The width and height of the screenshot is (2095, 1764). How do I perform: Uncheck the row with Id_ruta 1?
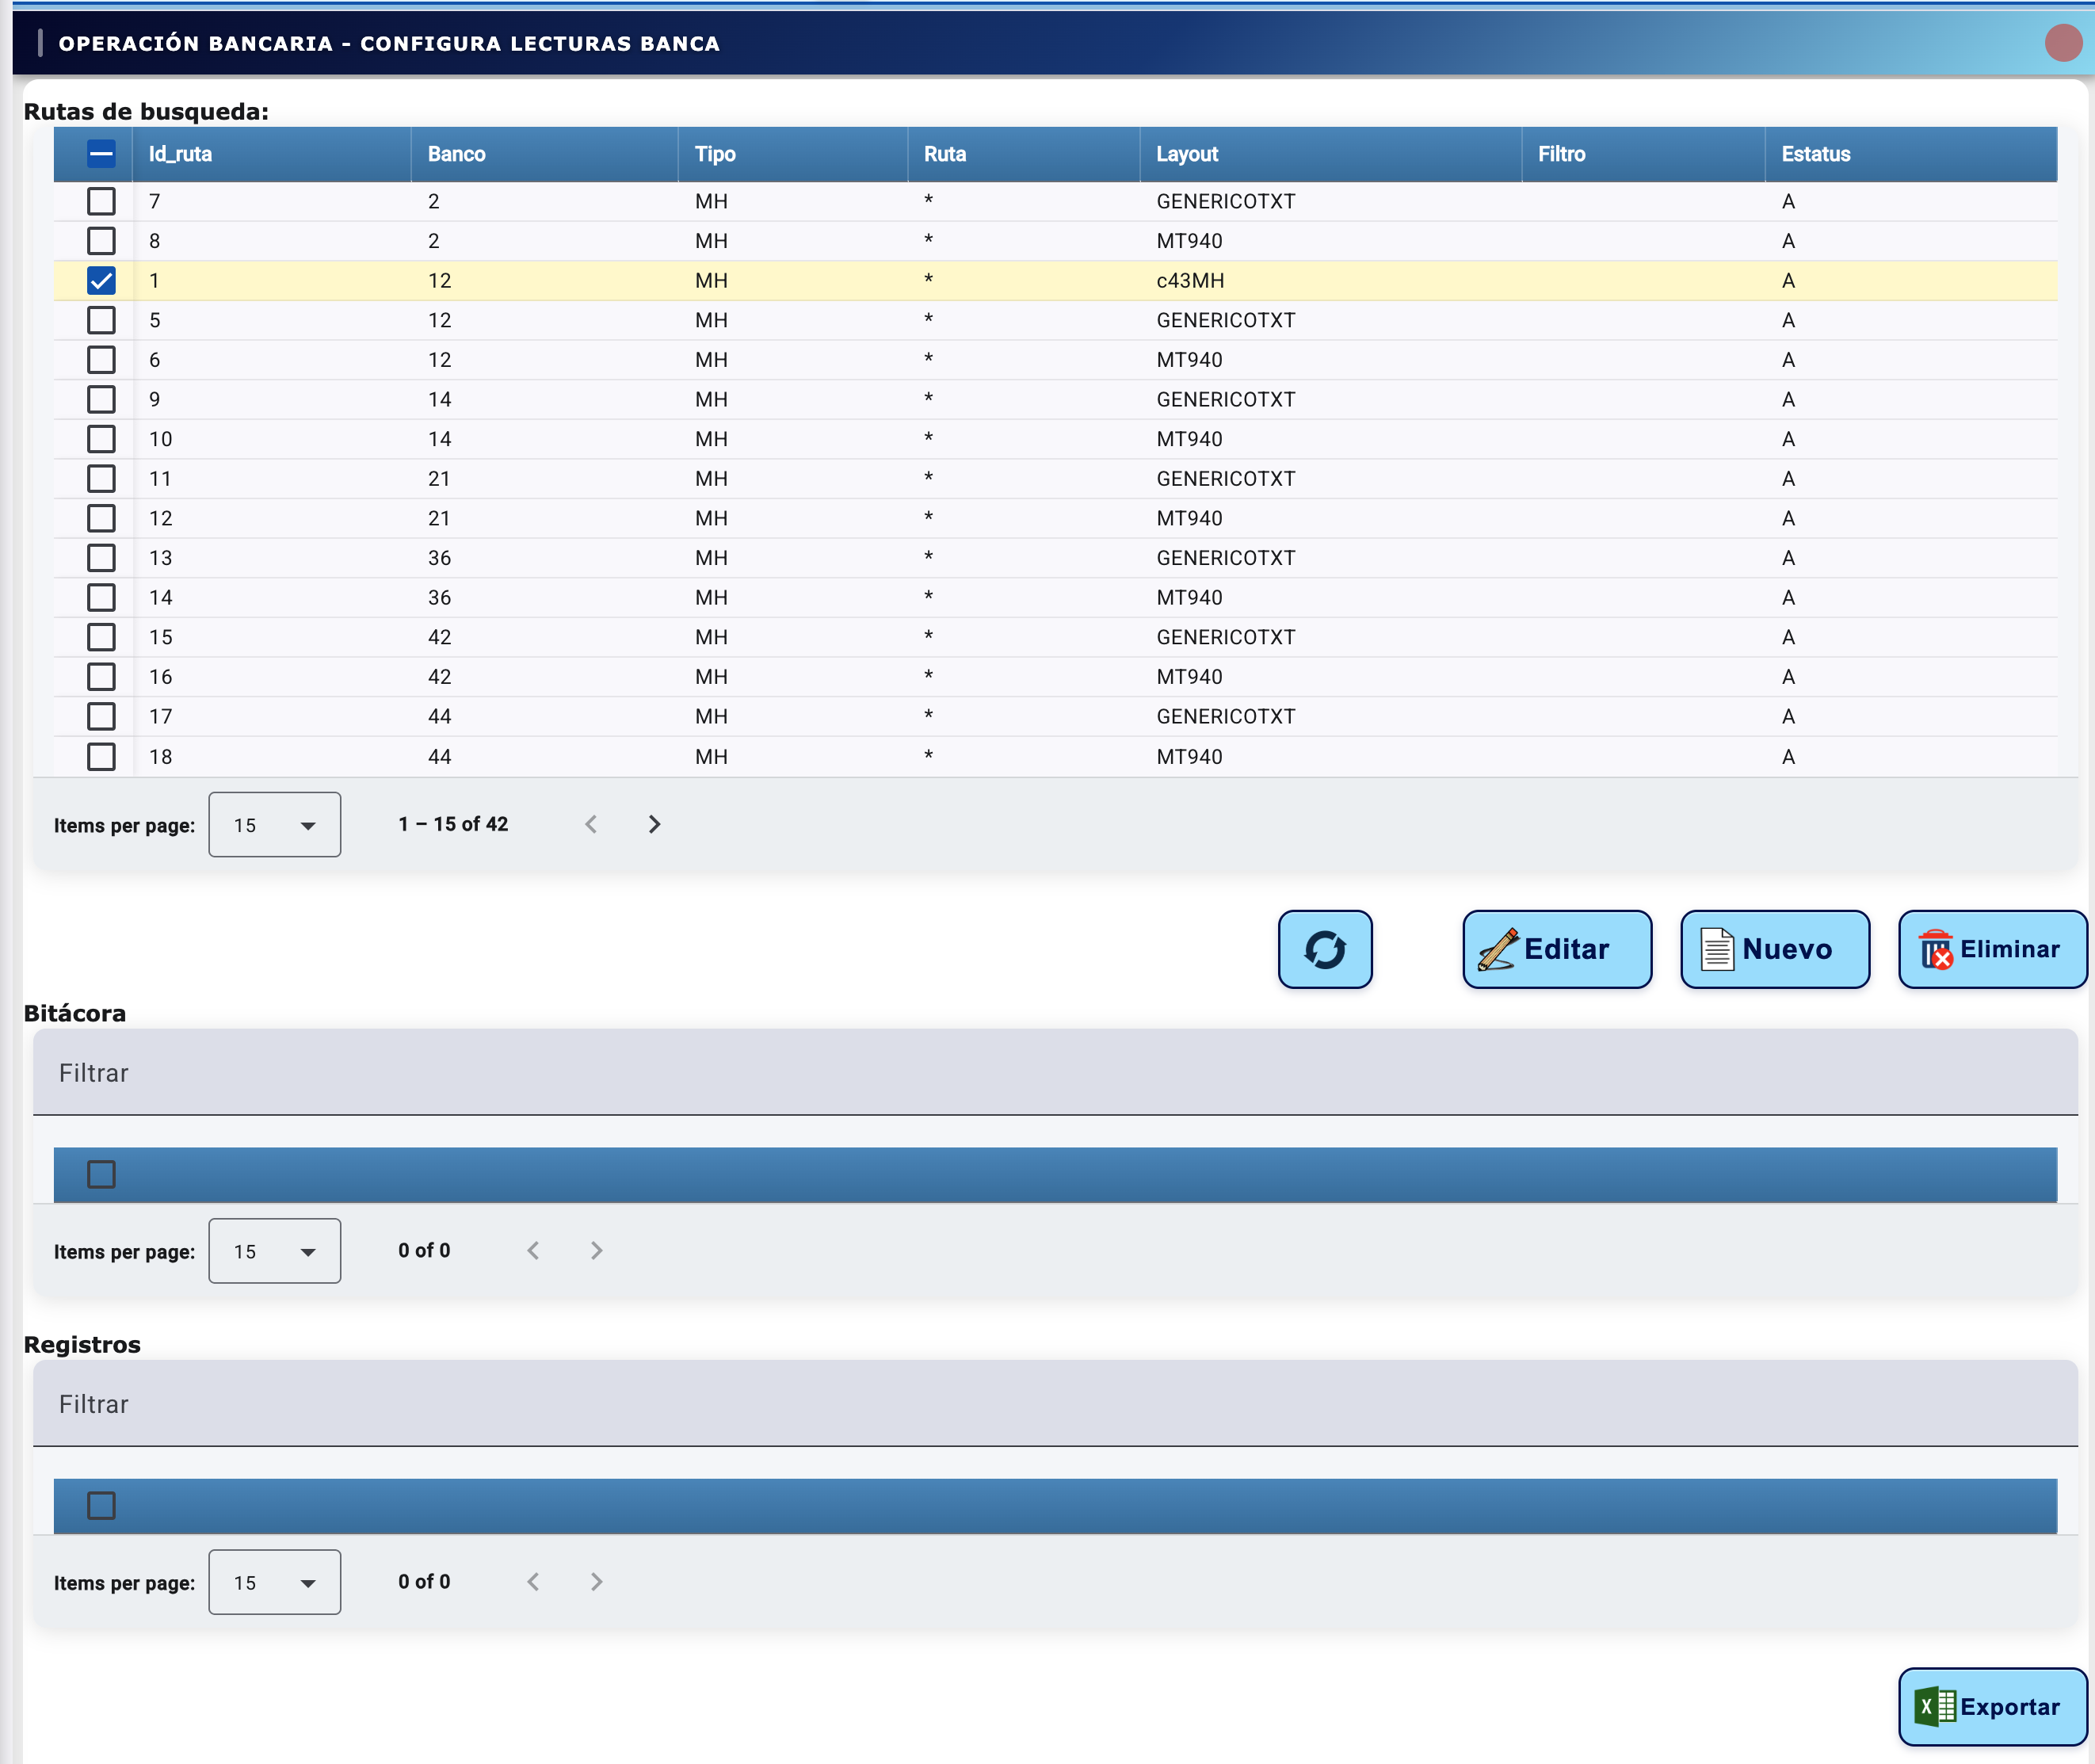[x=101, y=281]
